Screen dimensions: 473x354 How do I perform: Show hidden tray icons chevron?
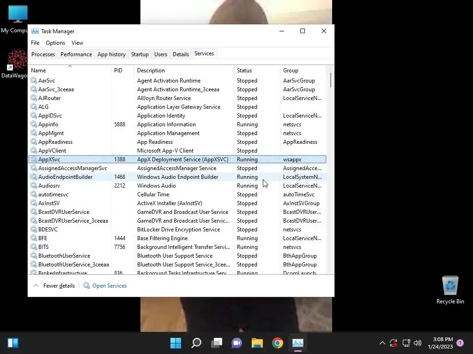382,343
